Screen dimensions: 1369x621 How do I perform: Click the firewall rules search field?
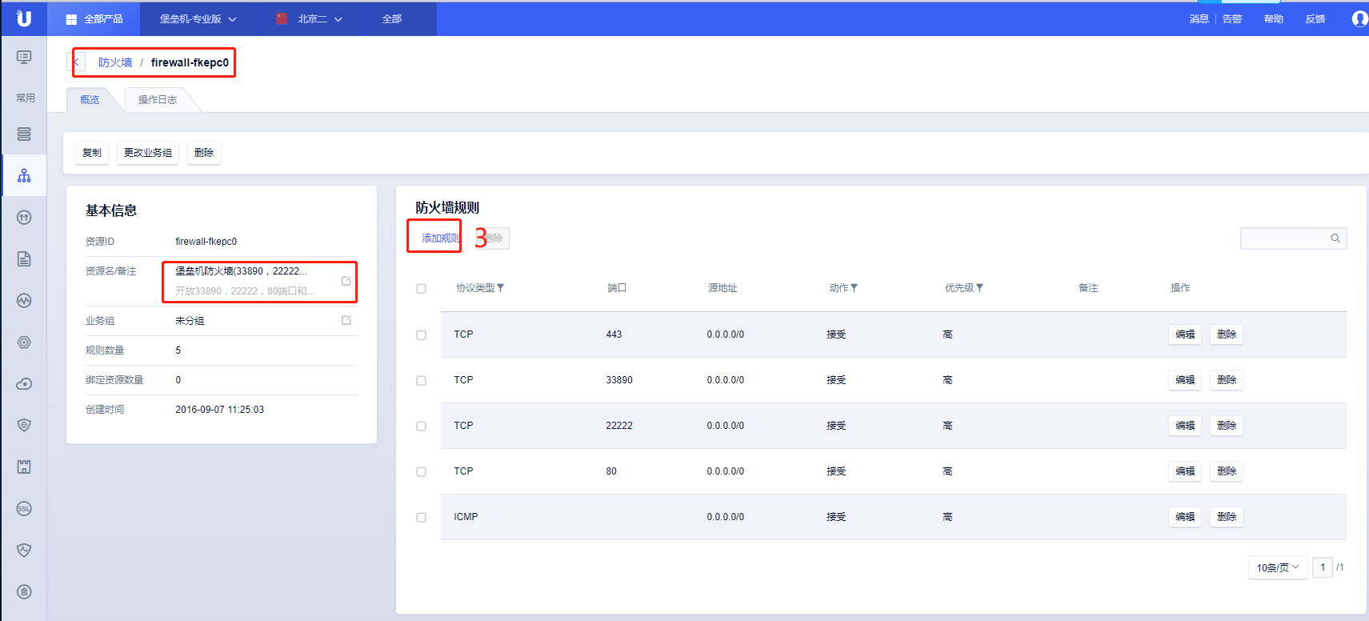pyautogui.click(x=1284, y=238)
